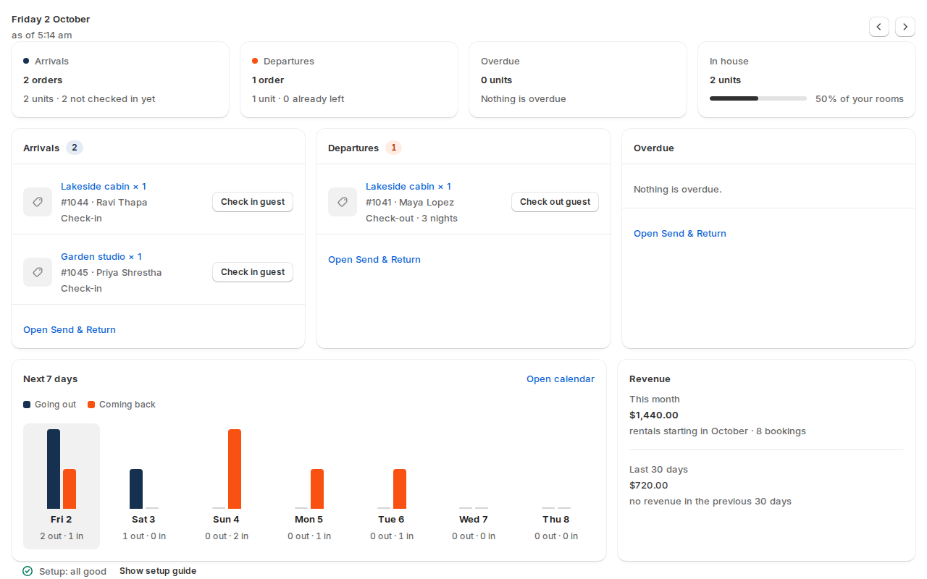Open Lakeside cabin arrival for Ravi Thapa
This screenshot has height=579, width=927.
coord(104,186)
